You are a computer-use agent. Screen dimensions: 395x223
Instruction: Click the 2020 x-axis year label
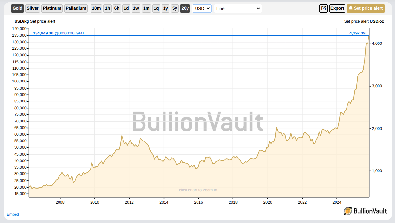pyautogui.click(x=267, y=202)
